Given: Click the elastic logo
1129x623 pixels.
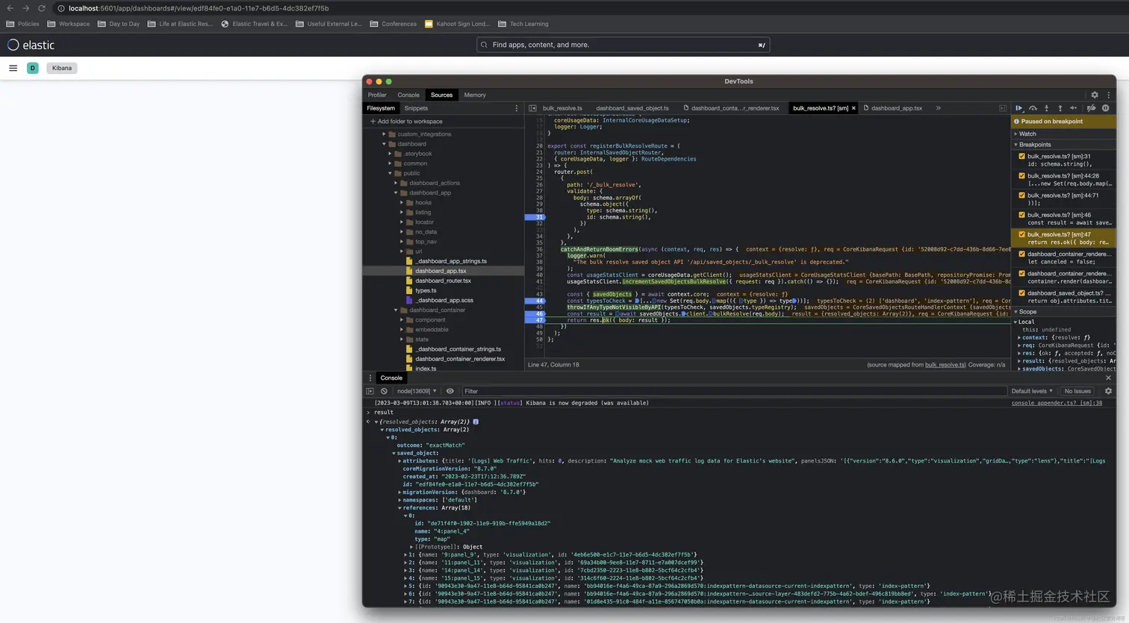Looking at the screenshot, I should point(31,45).
